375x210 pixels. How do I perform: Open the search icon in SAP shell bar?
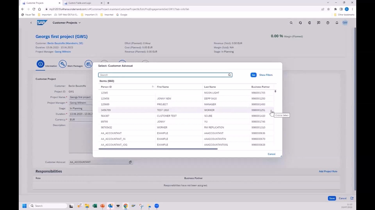[x=291, y=22]
